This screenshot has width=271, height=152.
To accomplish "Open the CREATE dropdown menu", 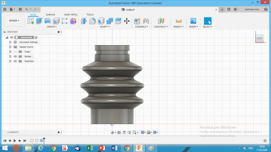I will [52, 27].
